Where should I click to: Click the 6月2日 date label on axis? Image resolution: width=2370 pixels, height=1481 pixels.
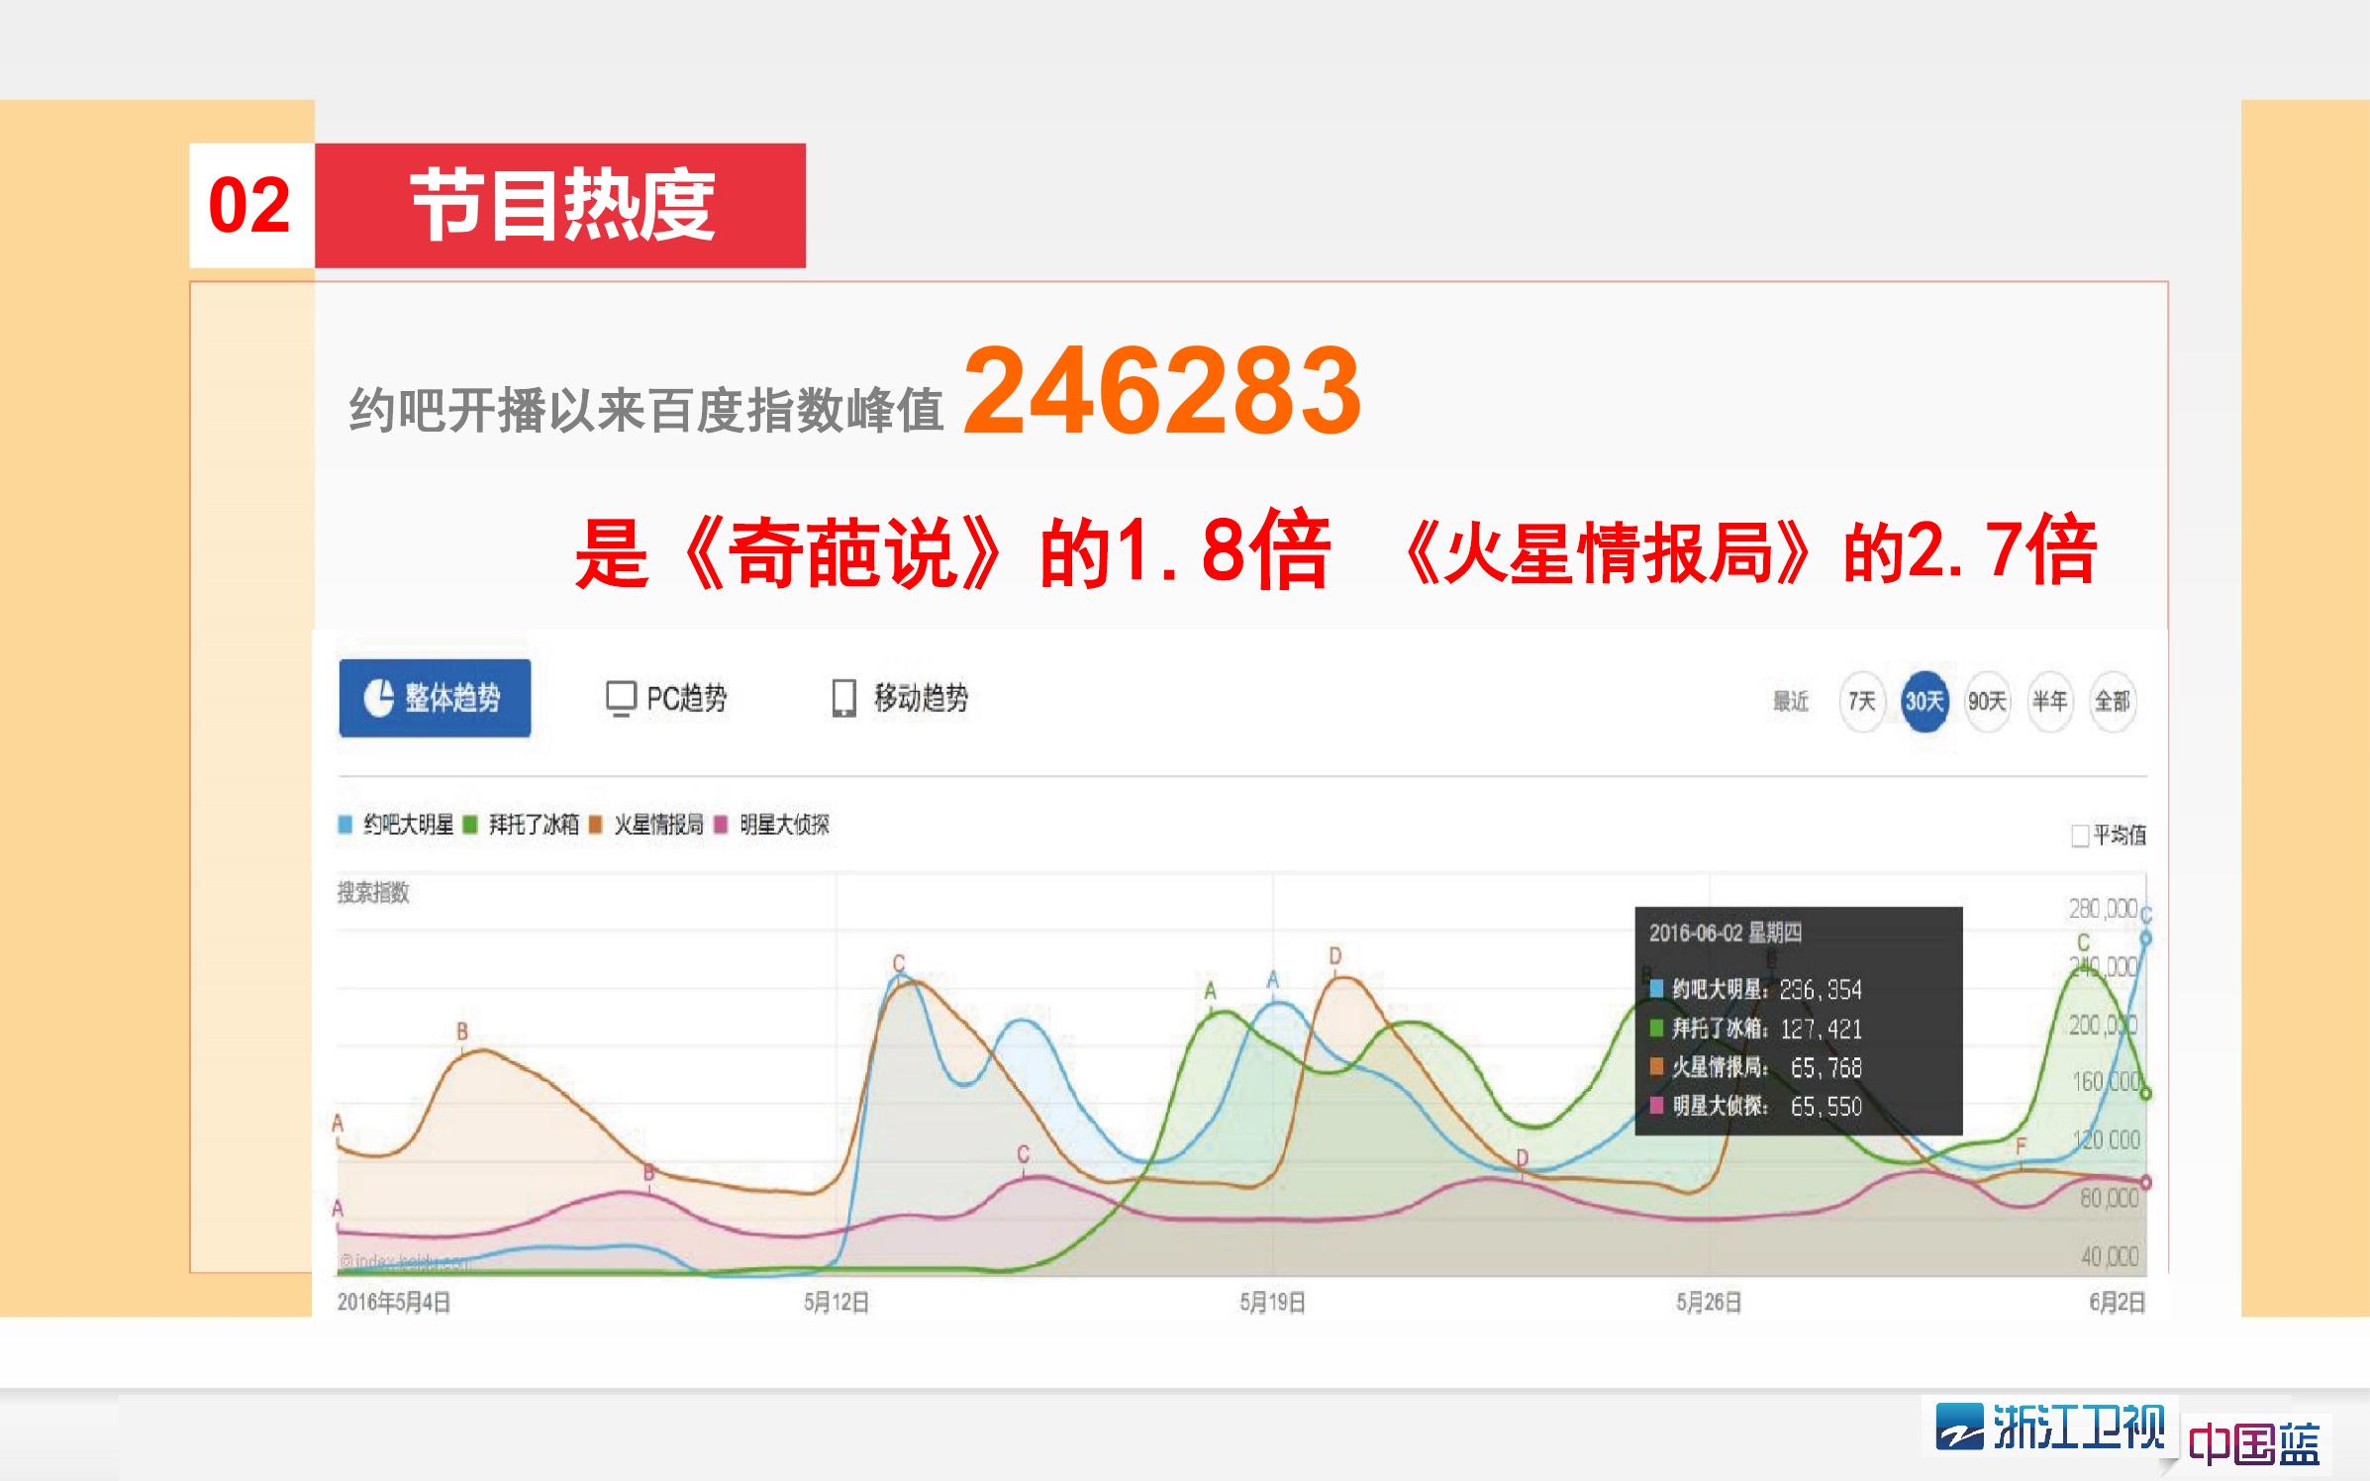[x=2118, y=1302]
